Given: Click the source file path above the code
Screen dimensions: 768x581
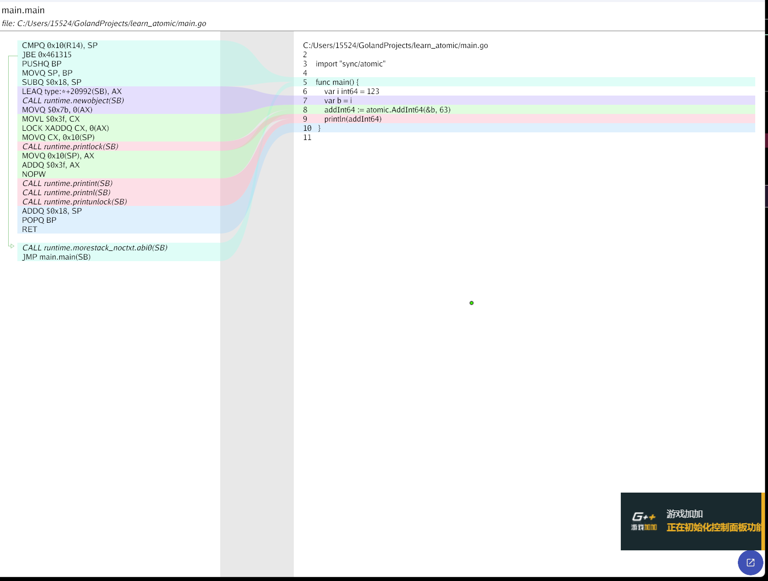Looking at the screenshot, I should click(x=395, y=45).
